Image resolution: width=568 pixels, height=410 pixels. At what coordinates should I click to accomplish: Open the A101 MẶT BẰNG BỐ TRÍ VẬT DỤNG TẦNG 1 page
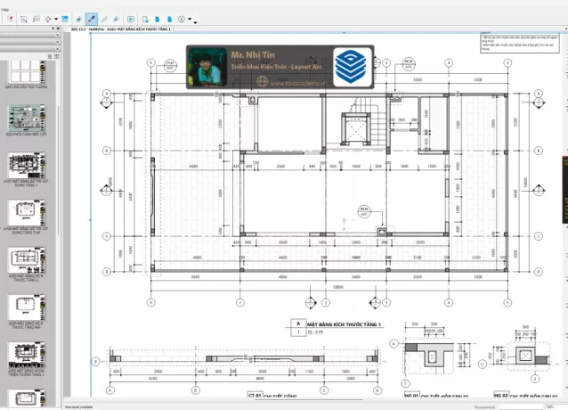tap(26, 165)
